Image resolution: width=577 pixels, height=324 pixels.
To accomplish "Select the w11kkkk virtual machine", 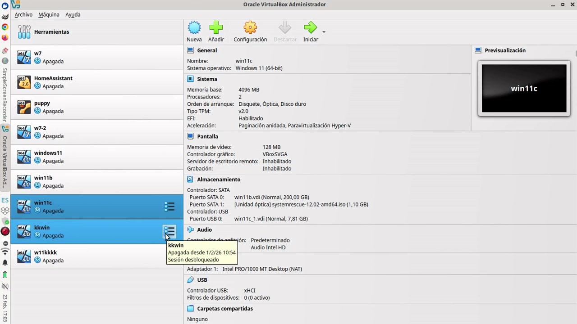I will [97, 256].
